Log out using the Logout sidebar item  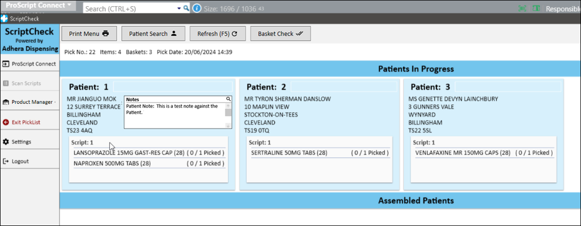[29, 161]
